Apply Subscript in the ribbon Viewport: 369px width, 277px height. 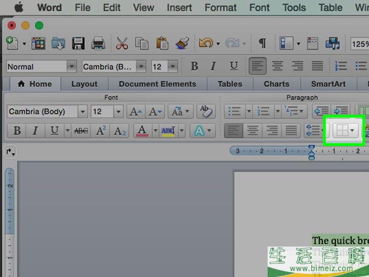click(120, 130)
